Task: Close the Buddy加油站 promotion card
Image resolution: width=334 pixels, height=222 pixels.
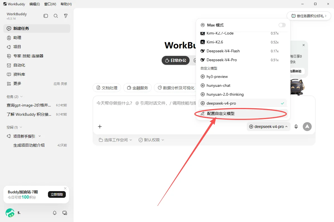Action: pyautogui.click(x=65, y=188)
